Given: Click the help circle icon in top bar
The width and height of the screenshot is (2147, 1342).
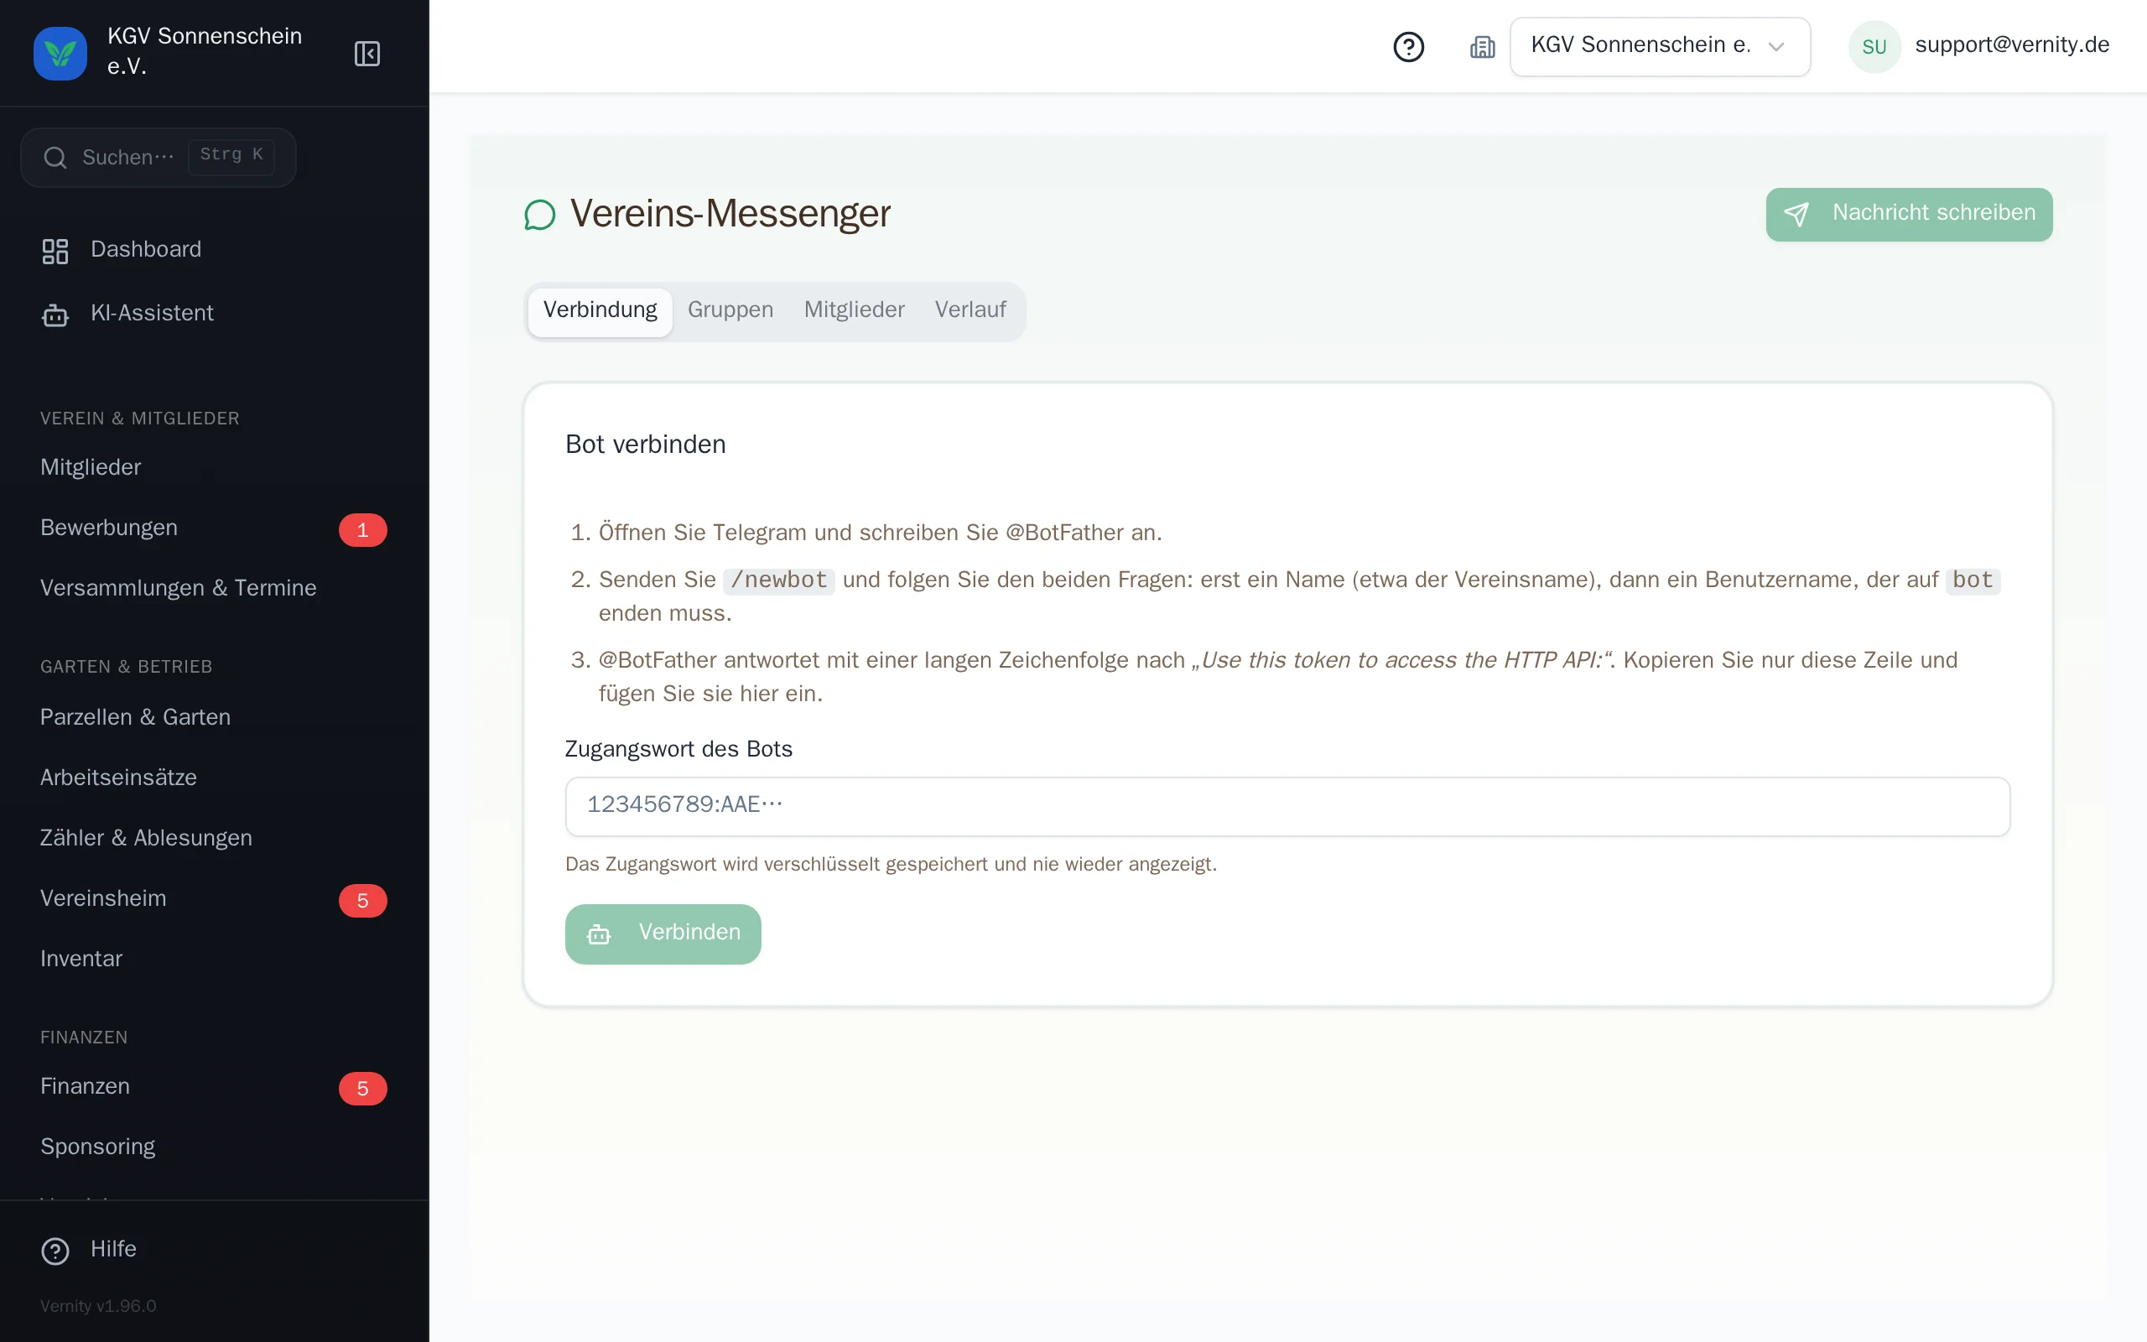Looking at the screenshot, I should 1408,47.
